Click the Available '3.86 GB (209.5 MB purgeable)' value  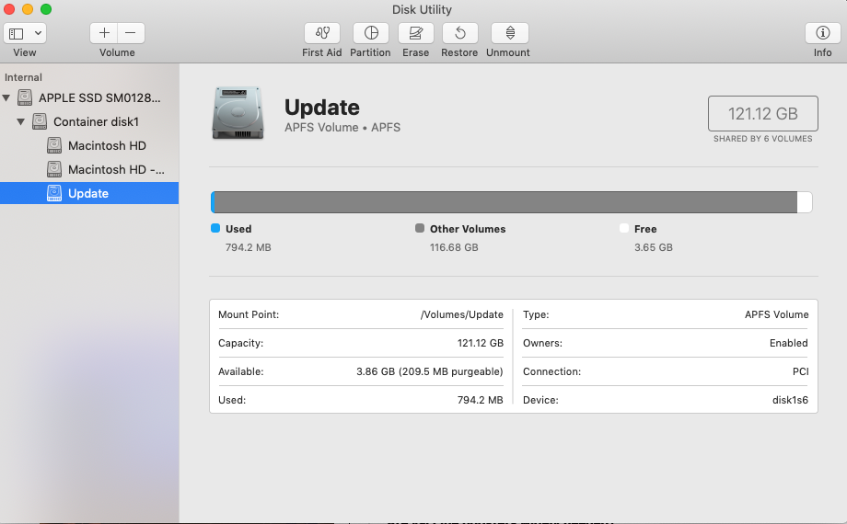coord(429,371)
